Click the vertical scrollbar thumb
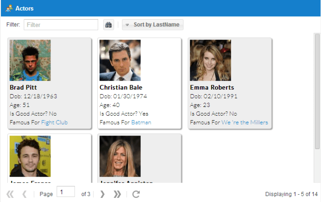The image size is (321, 202). pyautogui.click(x=317, y=91)
